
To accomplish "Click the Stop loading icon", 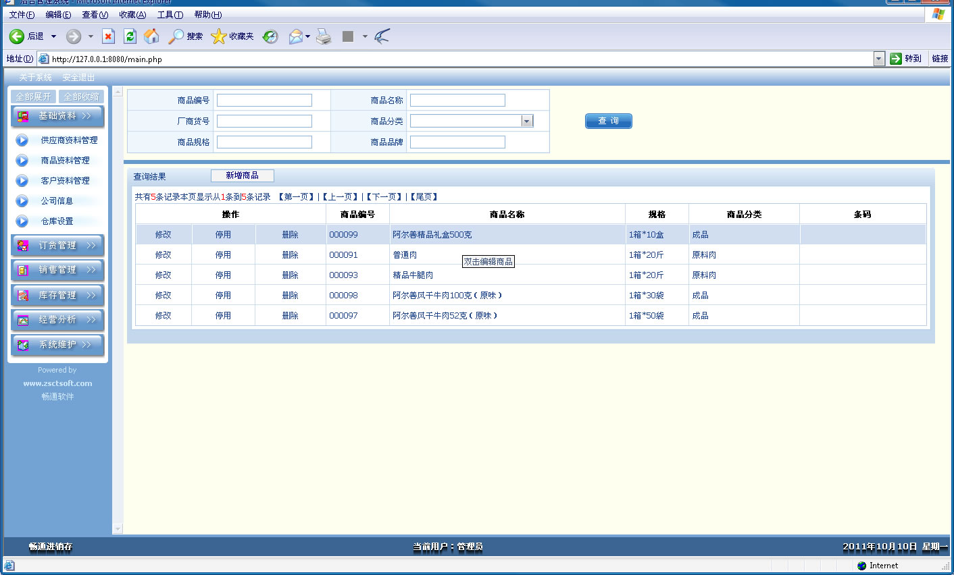I will click(108, 36).
